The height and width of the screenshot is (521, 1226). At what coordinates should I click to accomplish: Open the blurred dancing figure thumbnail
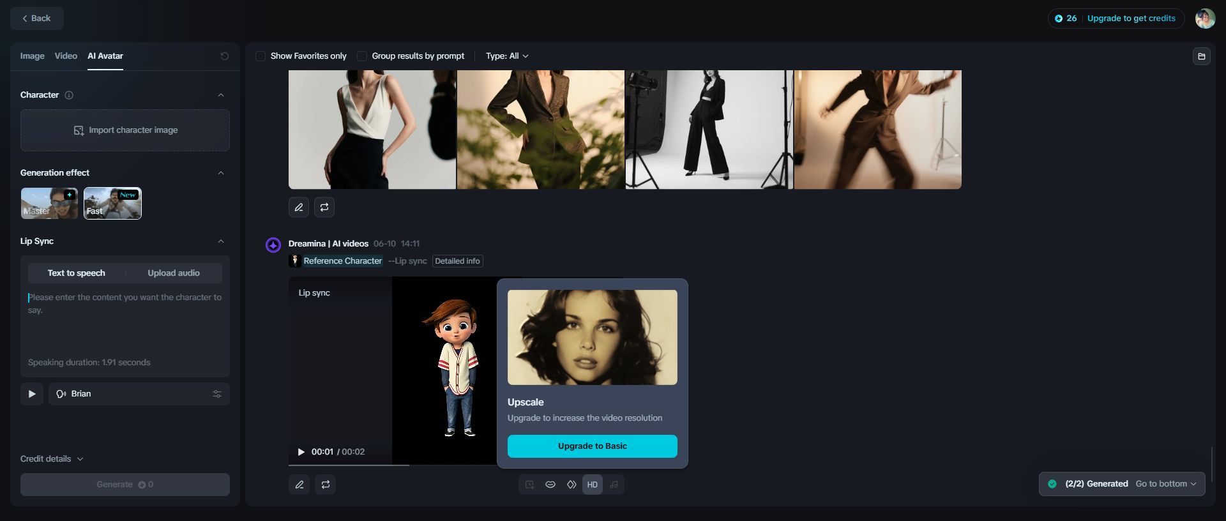point(878,130)
